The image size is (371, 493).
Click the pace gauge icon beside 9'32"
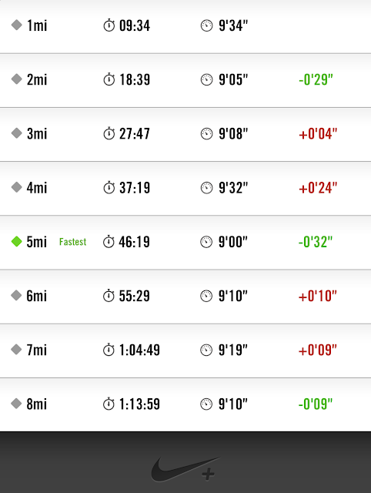coord(206,188)
